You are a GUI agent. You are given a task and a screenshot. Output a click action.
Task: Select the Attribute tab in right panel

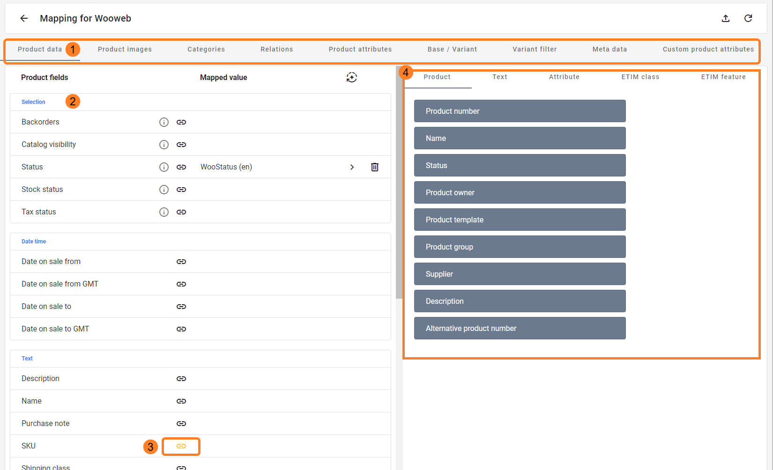pyautogui.click(x=564, y=77)
